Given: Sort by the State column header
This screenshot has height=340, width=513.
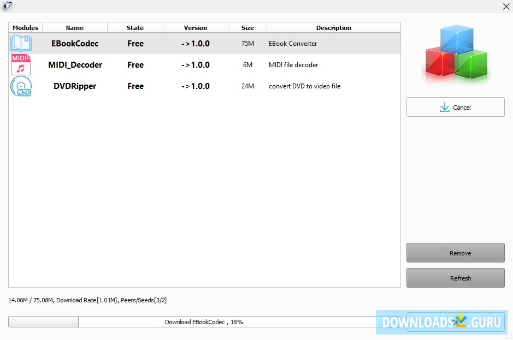Looking at the screenshot, I should point(135,28).
